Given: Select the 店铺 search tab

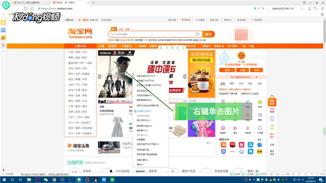Looking at the screenshot, I should tap(127, 29).
